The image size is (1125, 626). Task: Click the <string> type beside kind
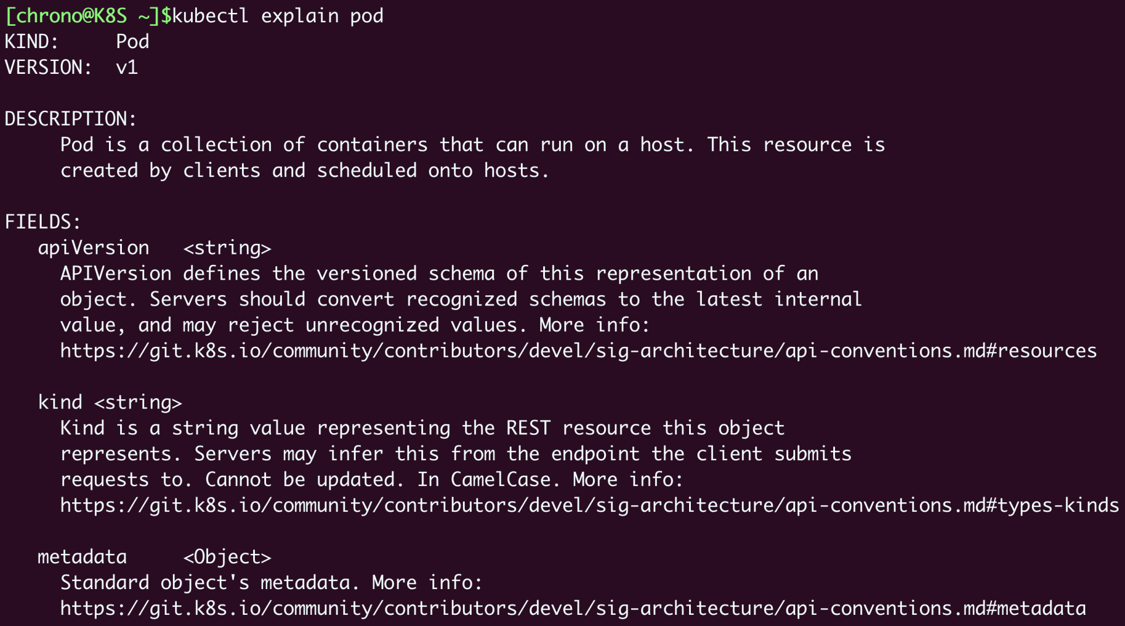pyautogui.click(x=138, y=403)
